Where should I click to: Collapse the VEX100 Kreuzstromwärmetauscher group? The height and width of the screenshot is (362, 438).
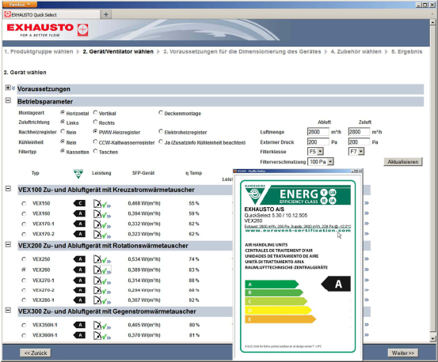(8, 189)
